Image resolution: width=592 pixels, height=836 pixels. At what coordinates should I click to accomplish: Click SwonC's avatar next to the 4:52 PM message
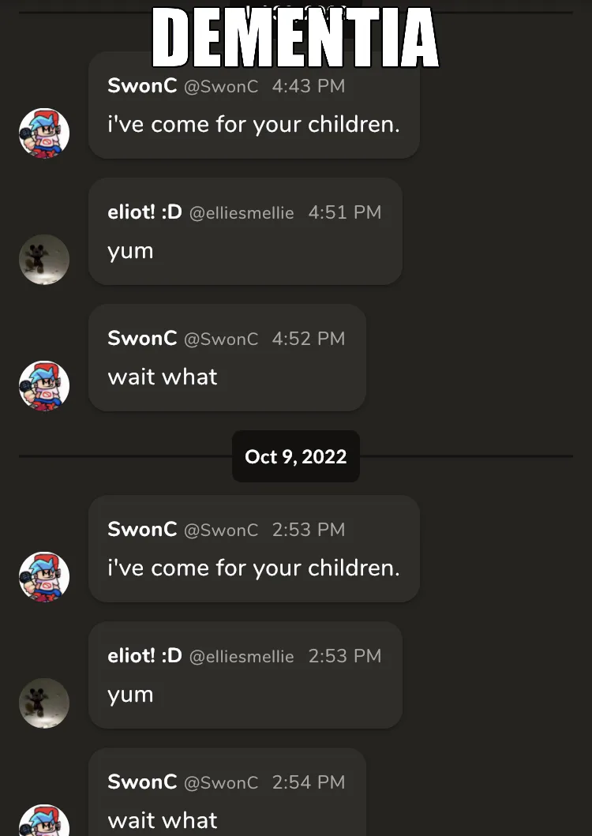tap(44, 386)
